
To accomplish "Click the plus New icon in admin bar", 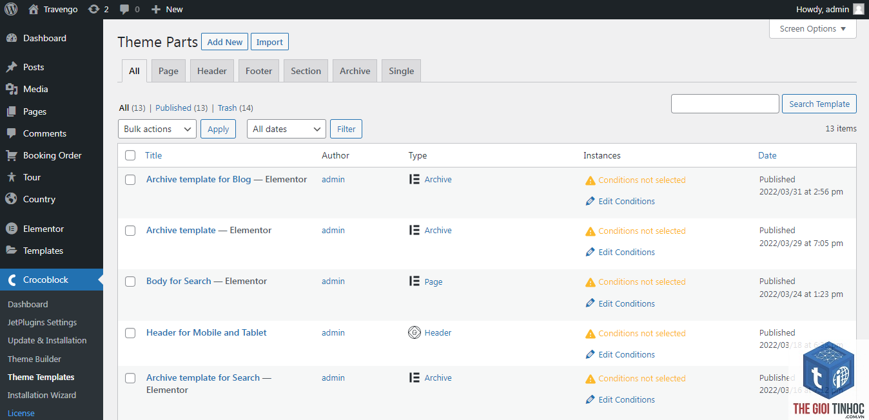I will tap(155, 9).
